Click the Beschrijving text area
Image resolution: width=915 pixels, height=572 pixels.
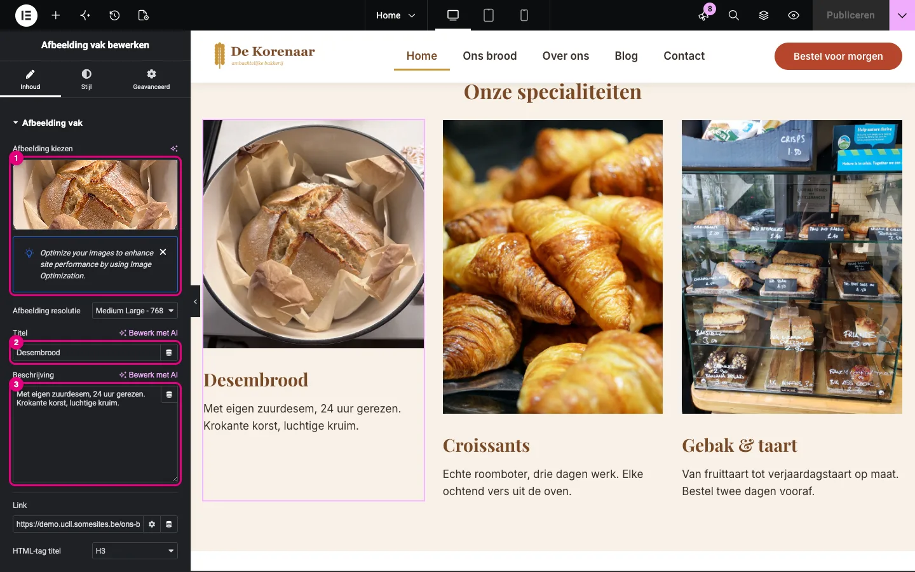(95, 434)
